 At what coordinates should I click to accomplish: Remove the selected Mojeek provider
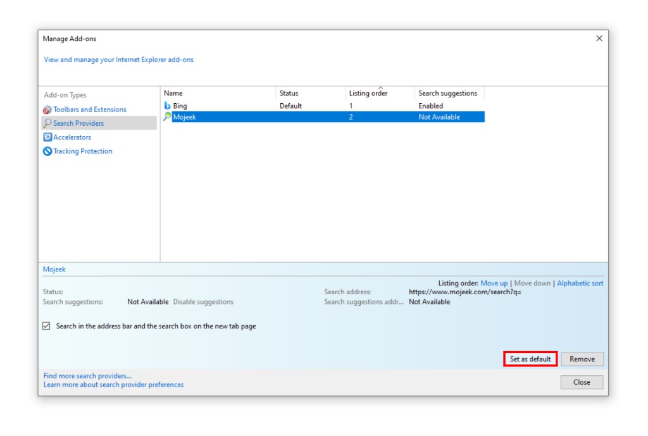click(x=582, y=359)
